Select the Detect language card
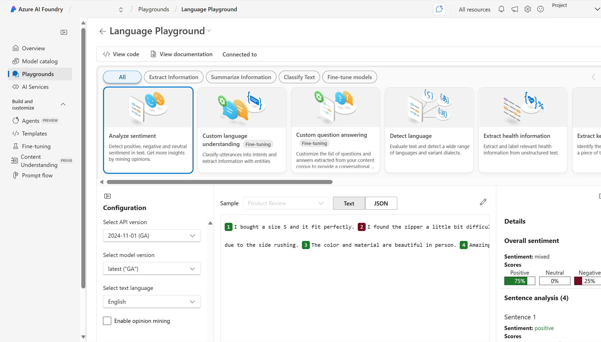Screen dimensions: 601x342 click(429, 130)
